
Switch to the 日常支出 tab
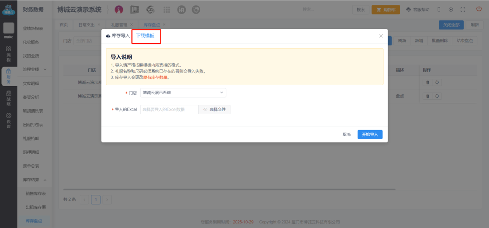[x=86, y=24]
